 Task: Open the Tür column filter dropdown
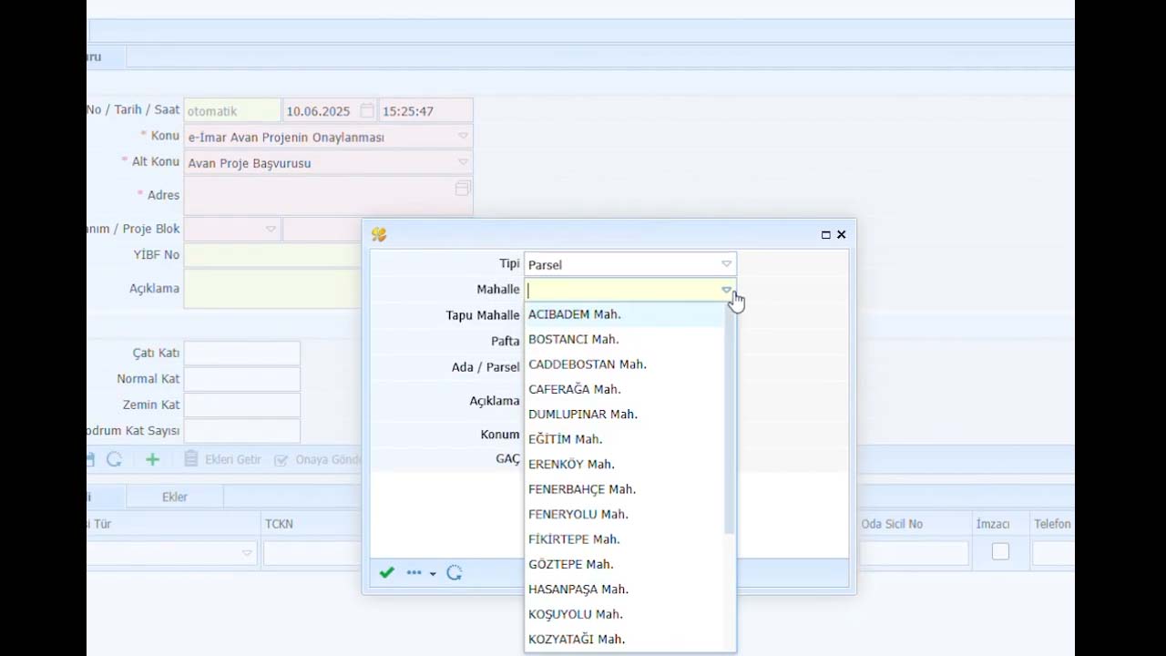point(247,553)
